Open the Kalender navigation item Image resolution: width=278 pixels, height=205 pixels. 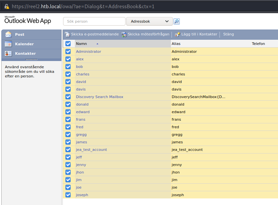(x=24, y=44)
